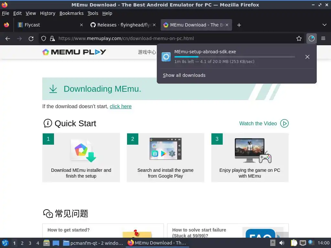Open the Edit menu
The image size is (331, 248).
[x=17, y=13]
